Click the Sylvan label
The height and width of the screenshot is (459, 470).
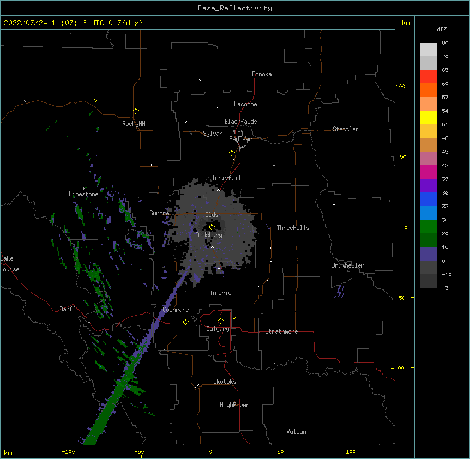[x=213, y=134]
